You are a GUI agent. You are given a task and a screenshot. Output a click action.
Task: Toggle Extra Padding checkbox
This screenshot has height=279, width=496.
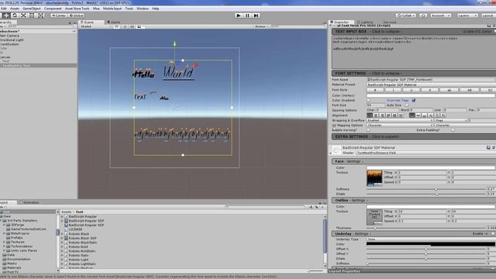[453, 130]
